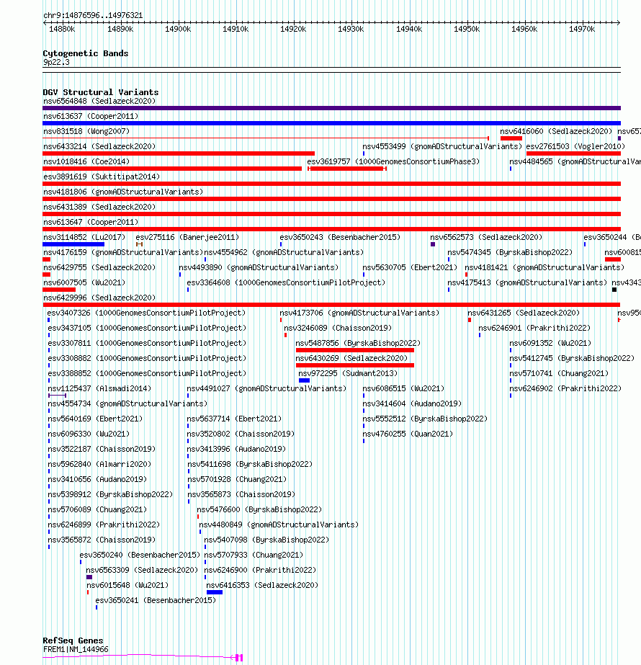Viewport: 641px width, 665px height.
Task: Click nsv4181806 gnomAD variant label
Action: (x=123, y=192)
